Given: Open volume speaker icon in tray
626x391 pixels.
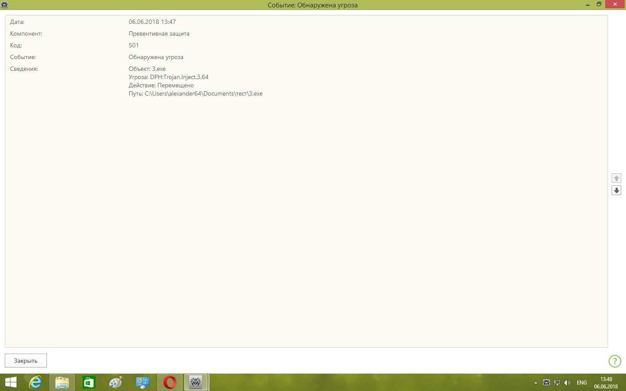Looking at the screenshot, I should [x=567, y=383].
